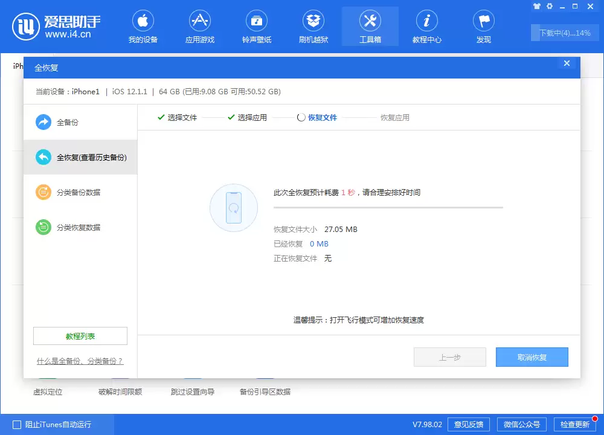
Task: Click 微信公众号 button
Action: point(522,425)
